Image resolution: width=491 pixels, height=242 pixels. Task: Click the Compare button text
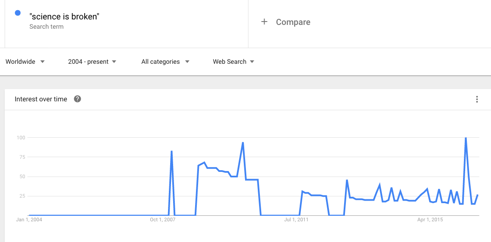coord(293,22)
